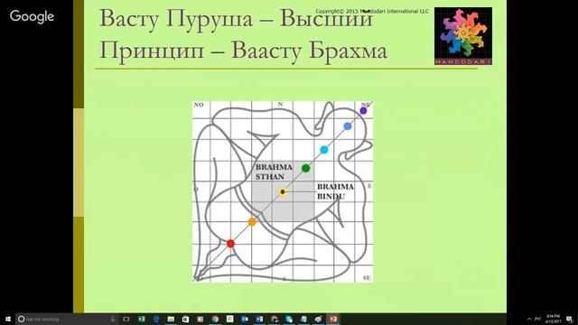The image size is (578, 325).
Task: Click the blue dot on the diagonal
Action: point(347,126)
